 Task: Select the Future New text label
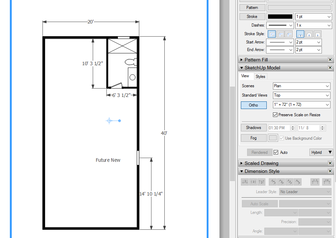(x=108, y=160)
